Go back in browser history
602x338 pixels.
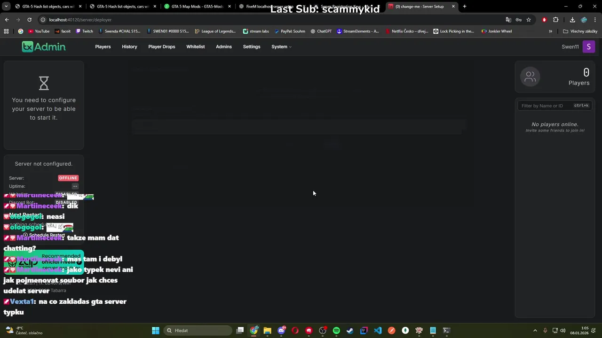(7, 20)
